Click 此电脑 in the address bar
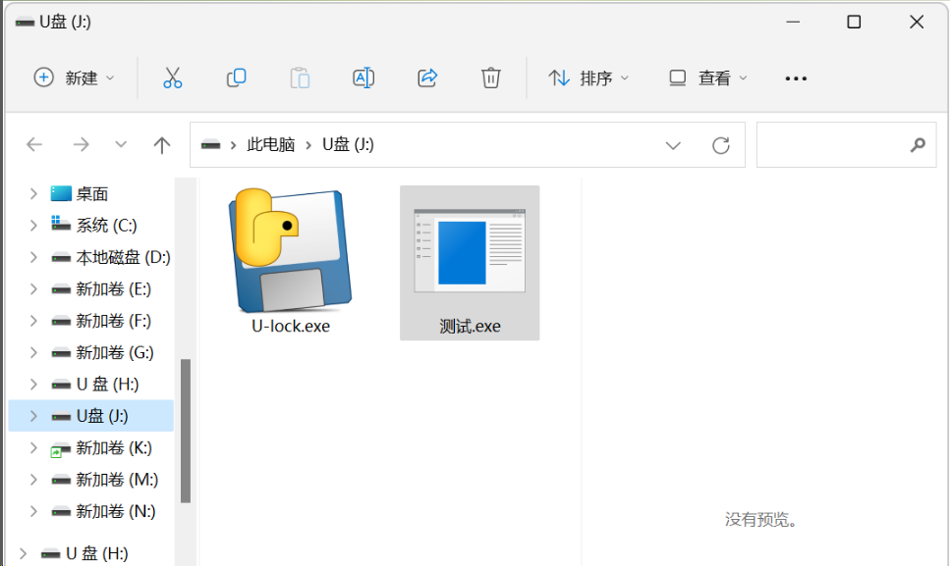950x566 pixels. tap(271, 144)
